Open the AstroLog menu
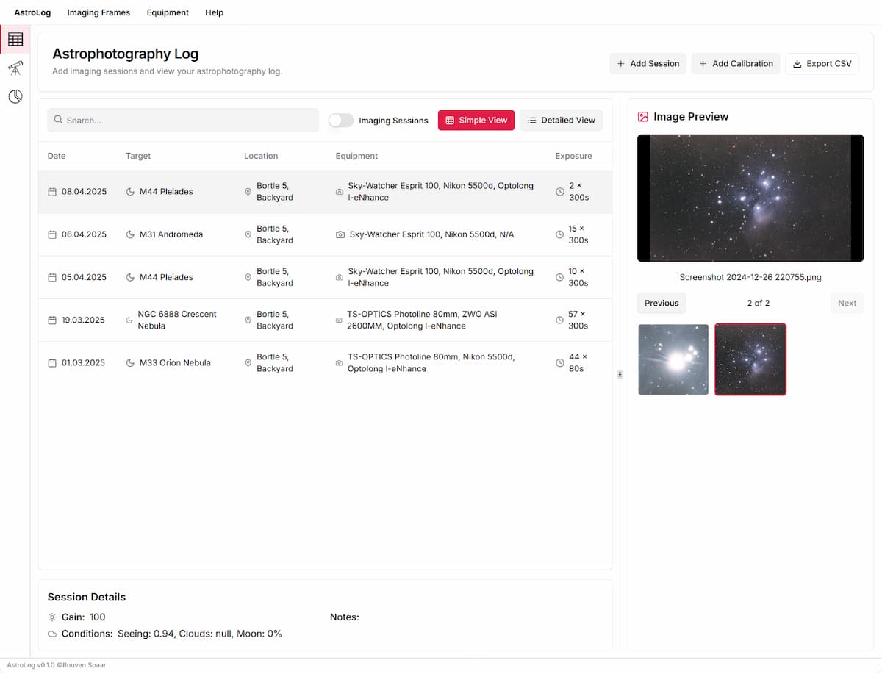 [x=32, y=12]
